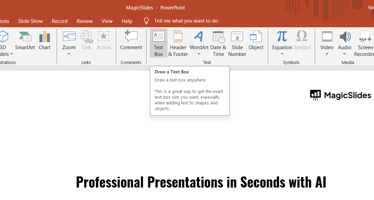Open the Slide Show tab
Image resolution: width=374 pixels, height=200 pixels.
coord(31,21)
